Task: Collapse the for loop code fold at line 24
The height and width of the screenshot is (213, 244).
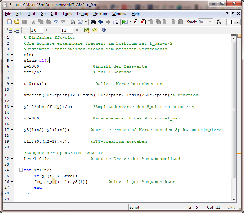Action: pos(21,170)
